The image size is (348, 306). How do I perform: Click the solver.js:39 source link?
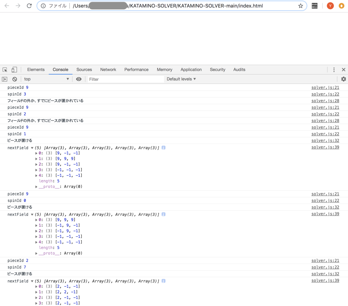(325, 147)
